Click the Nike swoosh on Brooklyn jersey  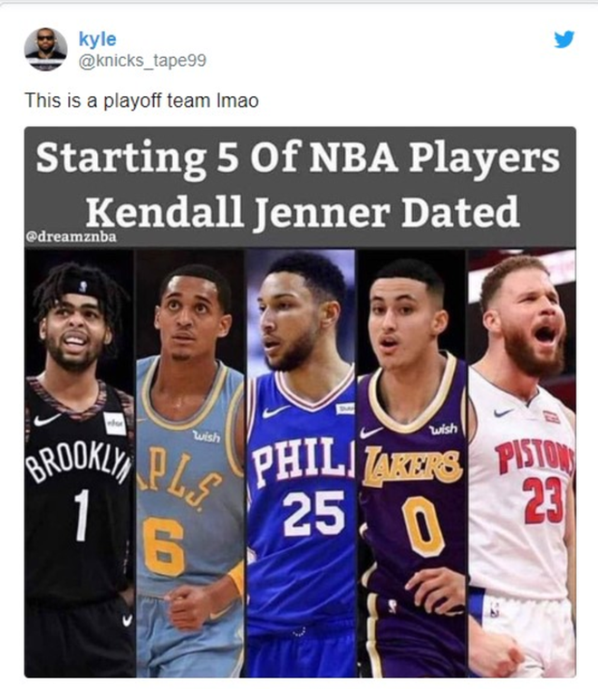[x=46, y=419]
